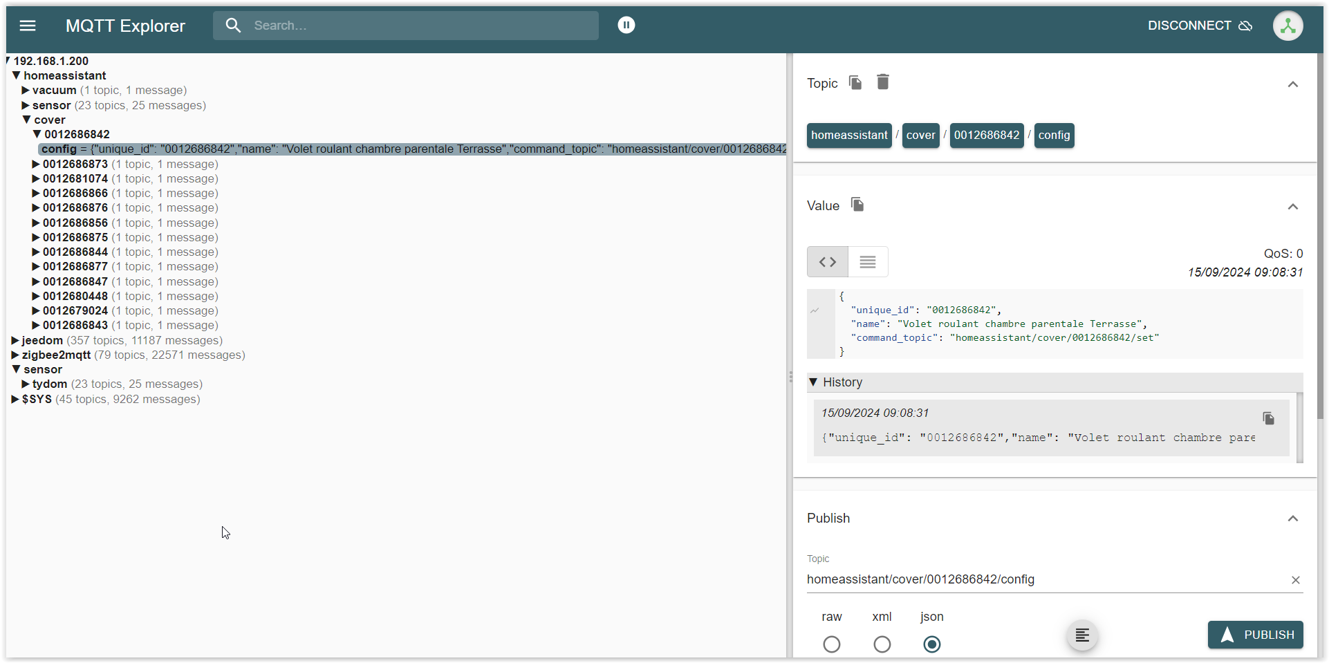Screen dimensions: 1329x663
Task: Expand the homeassistant sensor node with 23 topics
Action: click(x=26, y=105)
